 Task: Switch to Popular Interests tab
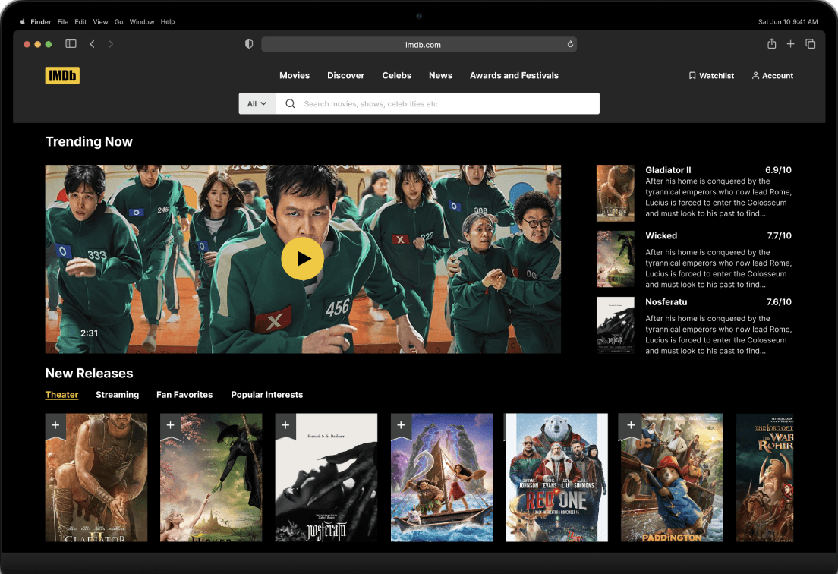tap(266, 394)
